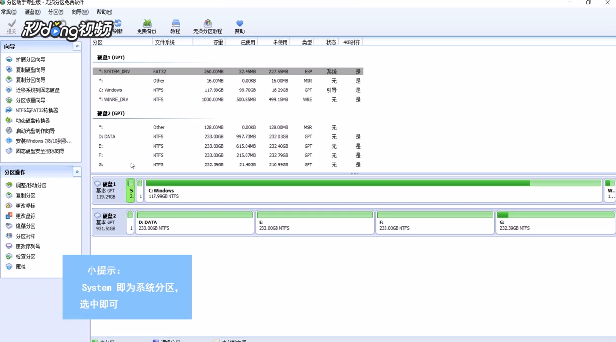
Task: Sort by 类型 column header
Action: [x=302, y=42]
